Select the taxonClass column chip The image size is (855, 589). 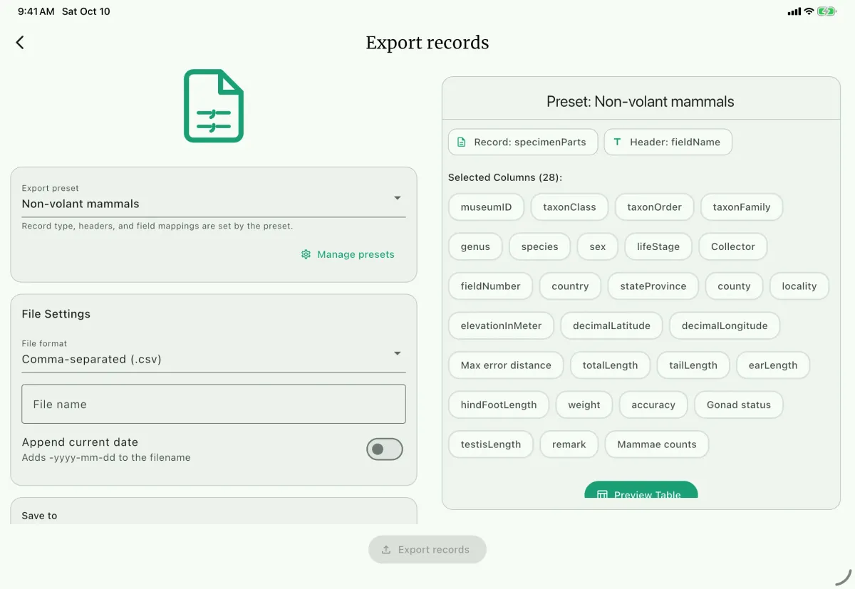[x=570, y=207]
